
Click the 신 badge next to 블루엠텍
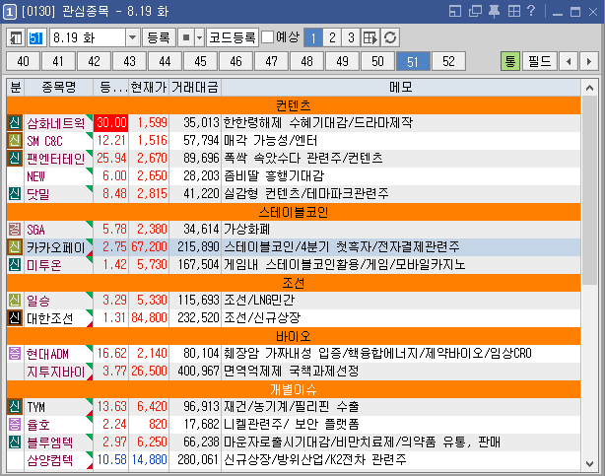point(15,442)
